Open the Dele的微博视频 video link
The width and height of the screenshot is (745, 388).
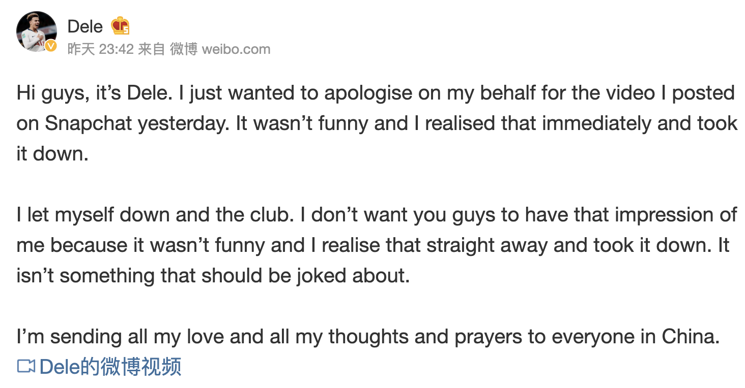[x=110, y=366]
